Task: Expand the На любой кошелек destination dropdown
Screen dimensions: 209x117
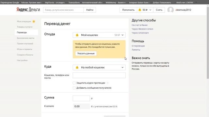Action: click(99, 67)
